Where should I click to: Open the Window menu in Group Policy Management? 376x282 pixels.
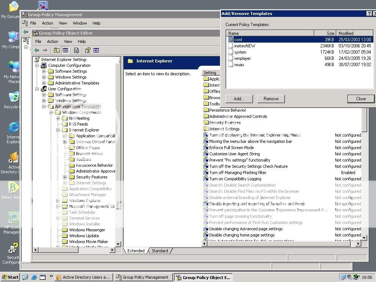[x=80, y=23]
